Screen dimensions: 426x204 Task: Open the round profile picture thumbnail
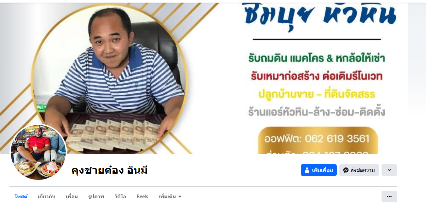point(39,152)
